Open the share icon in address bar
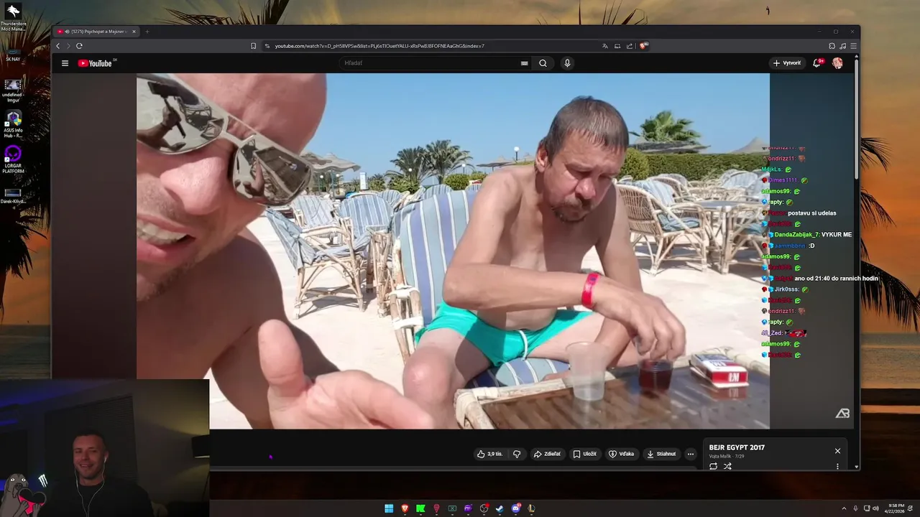920x517 pixels. (x=630, y=46)
